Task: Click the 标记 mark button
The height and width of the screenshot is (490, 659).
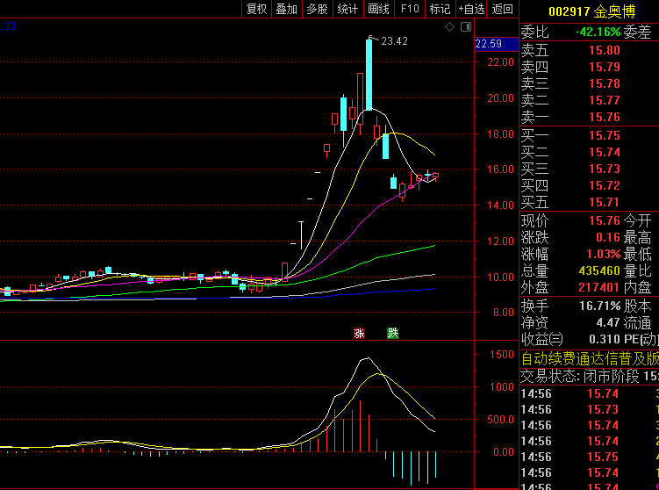Action: click(x=440, y=10)
